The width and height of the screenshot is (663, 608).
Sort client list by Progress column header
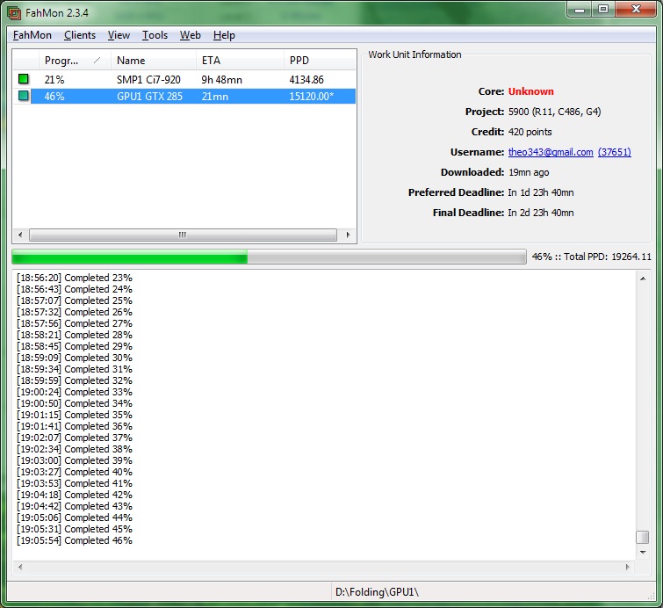point(75,61)
